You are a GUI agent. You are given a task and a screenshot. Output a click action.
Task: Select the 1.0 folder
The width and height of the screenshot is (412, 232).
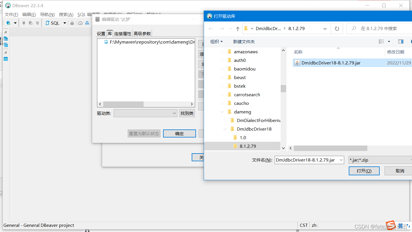coord(243,137)
